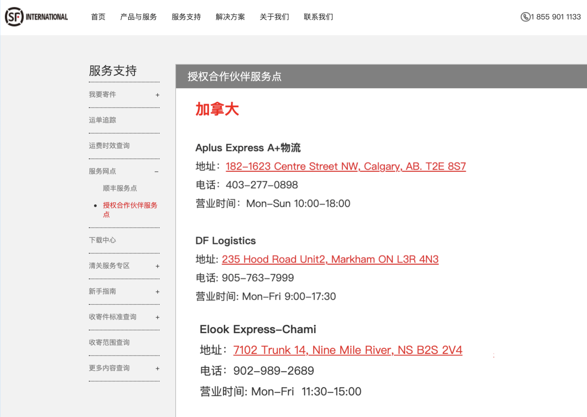
Task: Click hours Mon-Fri 11:30-15:00
Action: [306, 391]
